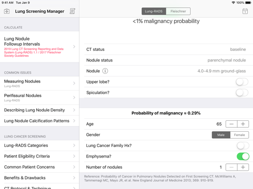The image size is (253, 189).
Task: Open Lung Nodule Calcification Patterns
Action: point(40,121)
